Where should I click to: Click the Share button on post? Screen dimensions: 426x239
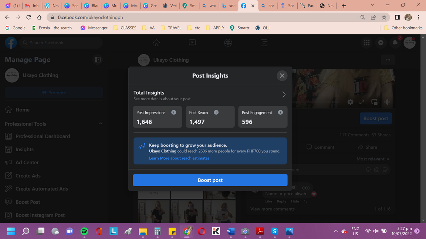click(367, 147)
